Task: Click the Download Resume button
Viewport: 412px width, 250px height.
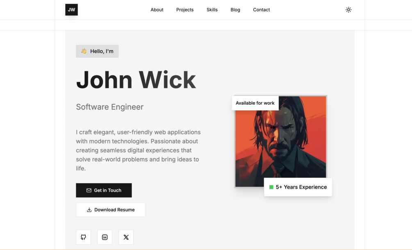Action: point(111,210)
